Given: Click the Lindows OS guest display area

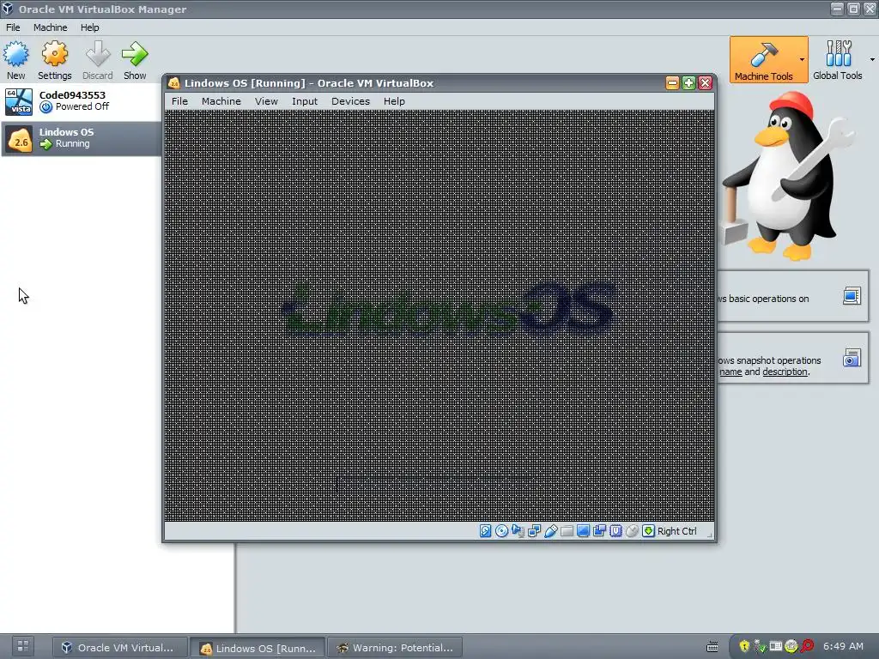Looking at the screenshot, I should click(x=439, y=316).
